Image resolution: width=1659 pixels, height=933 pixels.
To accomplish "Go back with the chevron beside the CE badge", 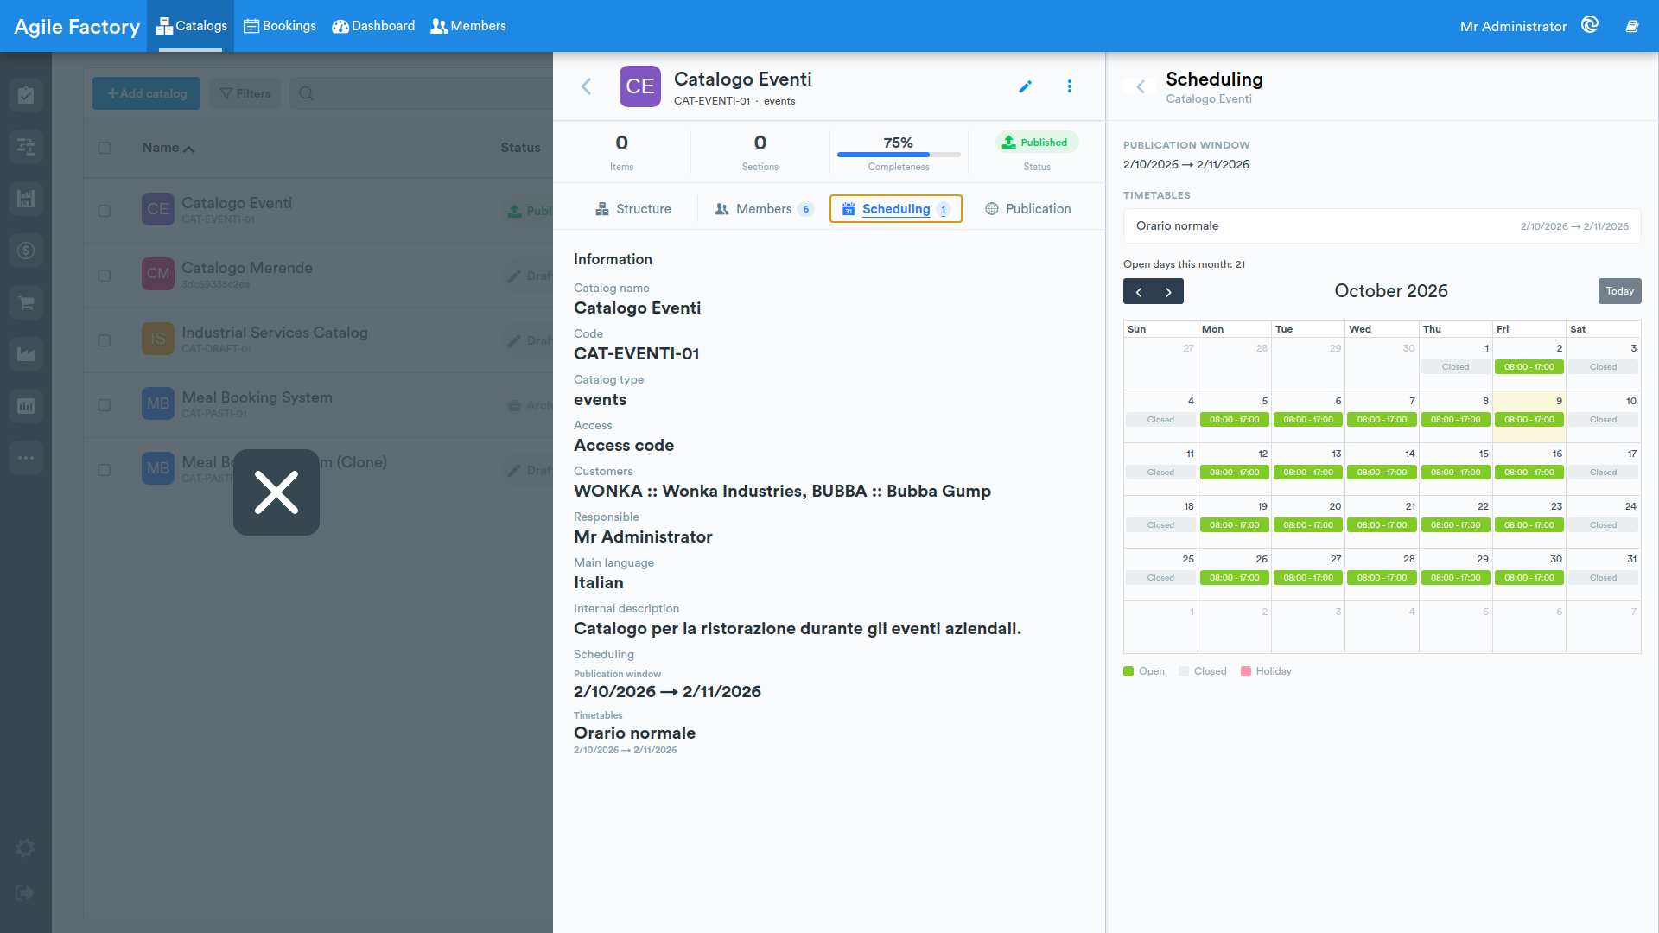I will tap(587, 86).
